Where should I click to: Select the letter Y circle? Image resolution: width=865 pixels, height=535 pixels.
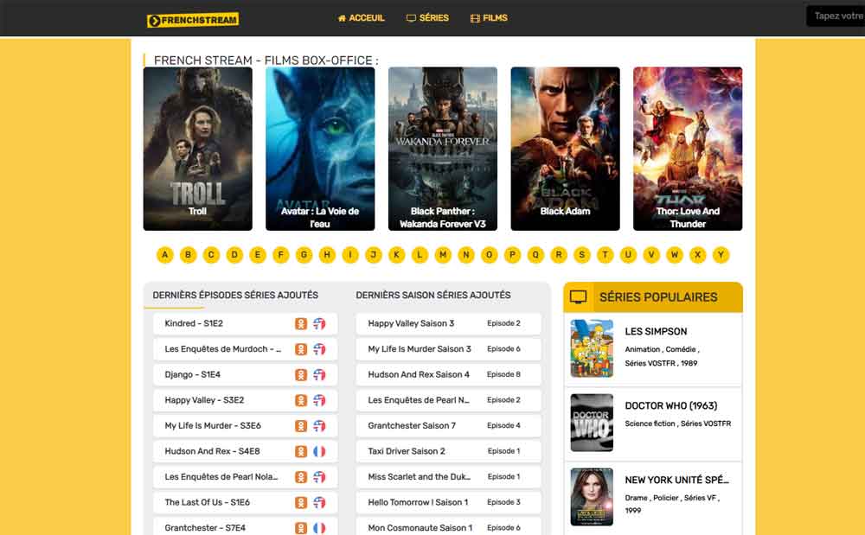pyautogui.click(x=721, y=255)
